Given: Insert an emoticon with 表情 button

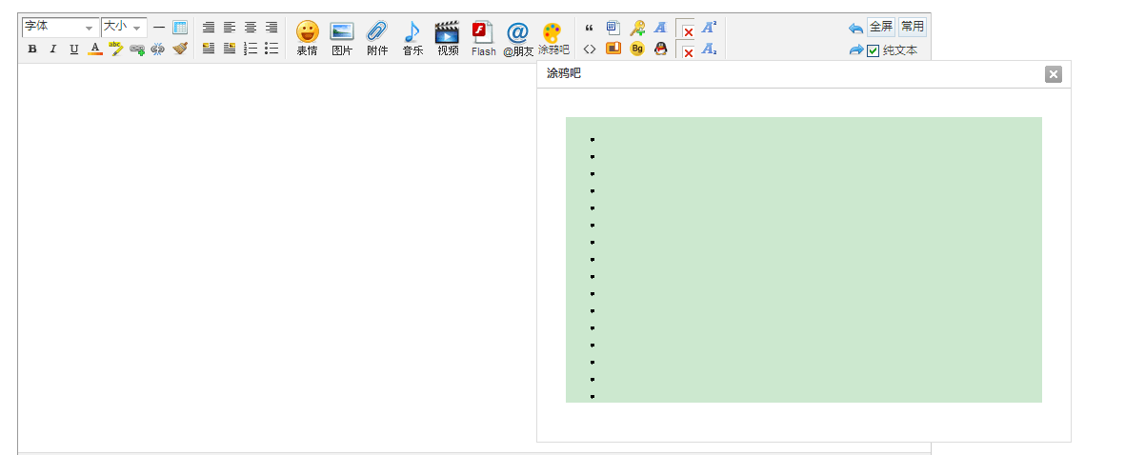Looking at the screenshot, I should 307,37.
